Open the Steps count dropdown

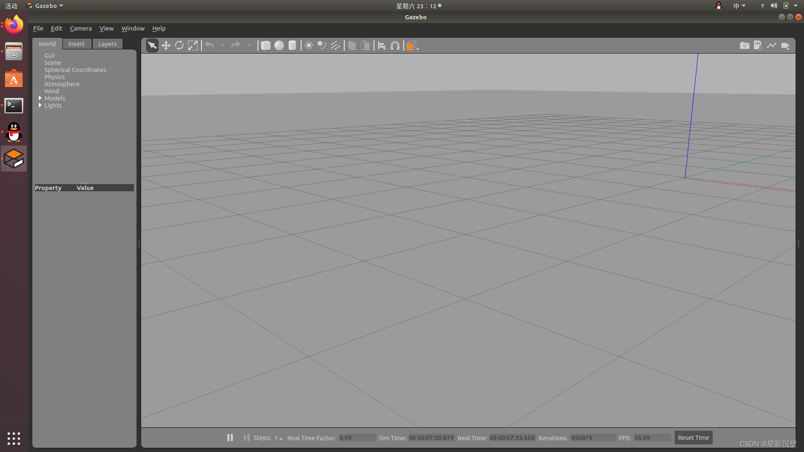pyautogui.click(x=279, y=438)
